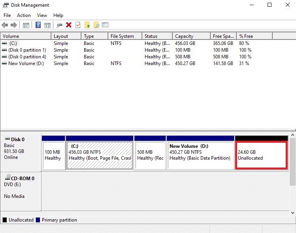Click the scroll up arrow in disk pane

292,135
